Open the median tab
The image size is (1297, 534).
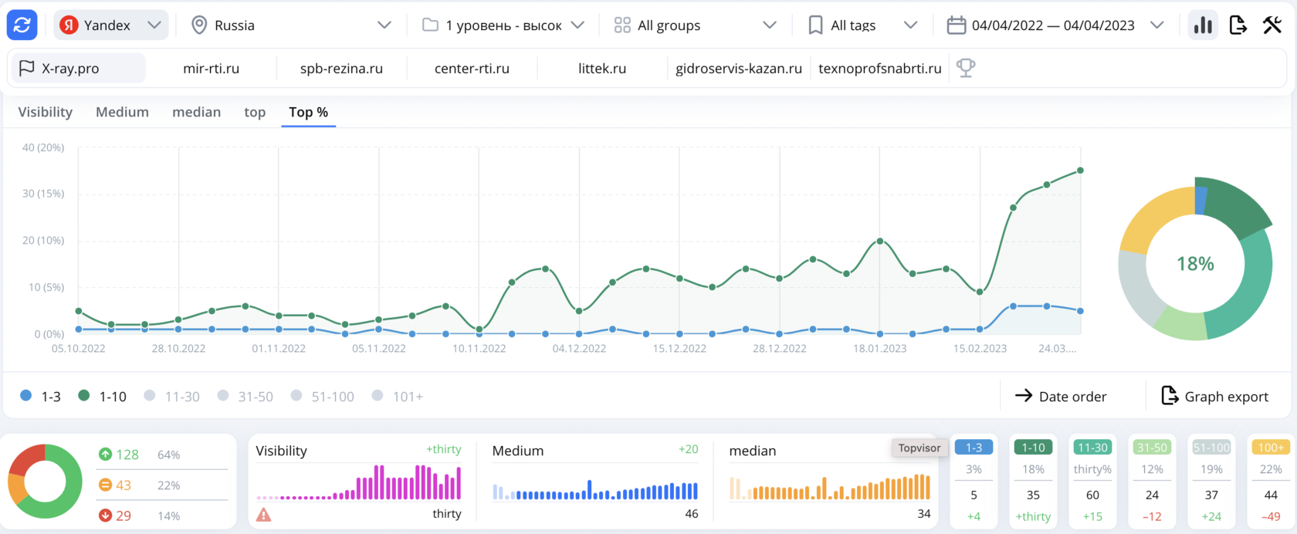click(x=196, y=112)
